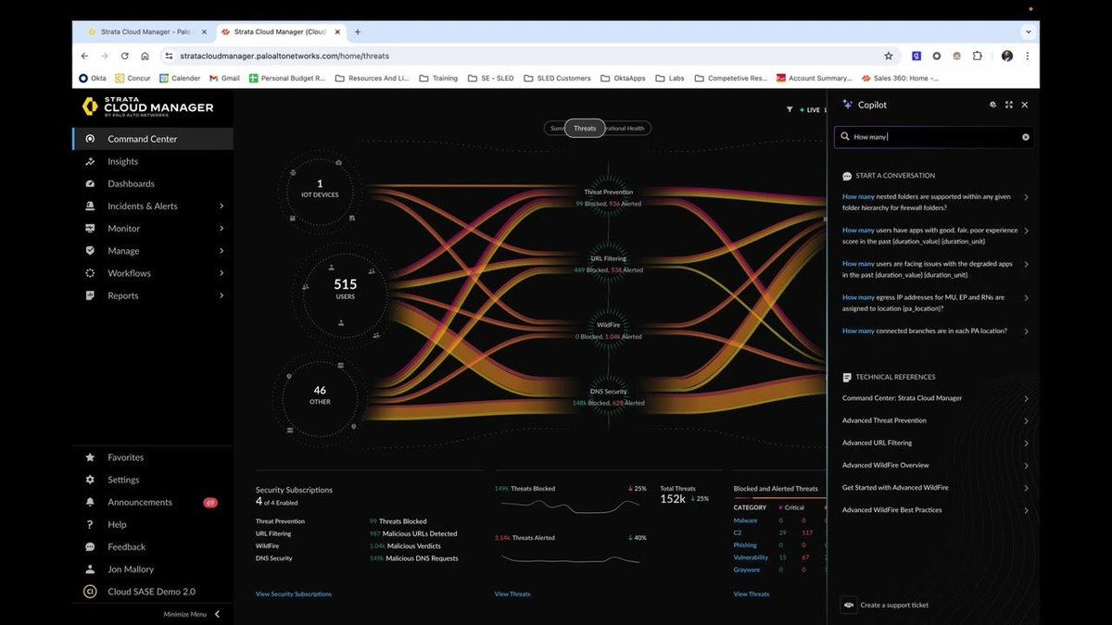
Task: Expand the Monitor submenu chevron
Action: (x=221, y=228)
